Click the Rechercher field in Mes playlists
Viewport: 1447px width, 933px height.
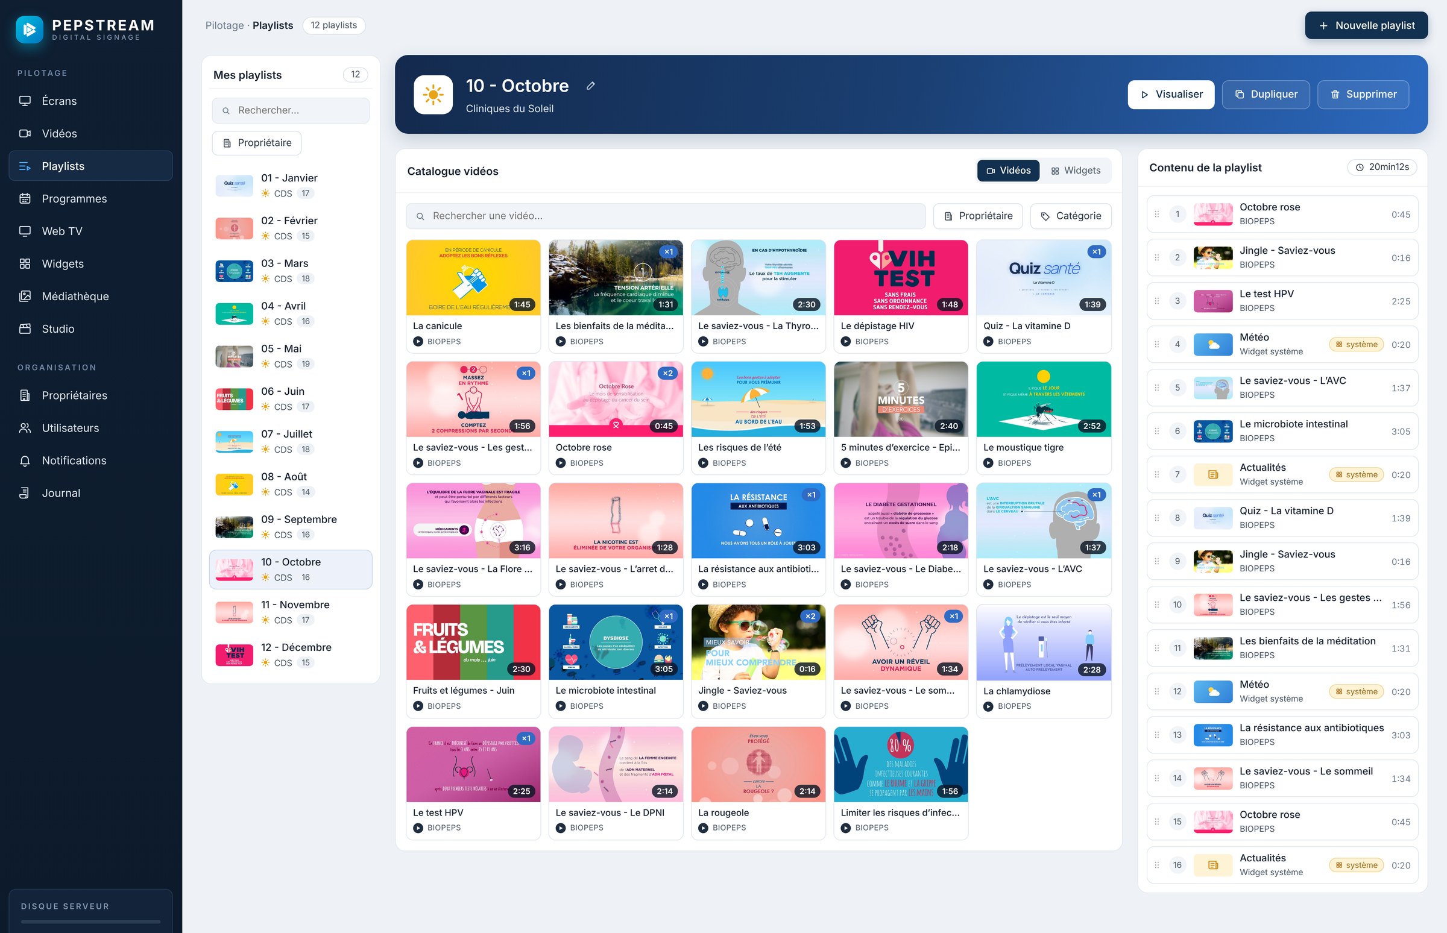pyautogui.click(x=291, y=111)
